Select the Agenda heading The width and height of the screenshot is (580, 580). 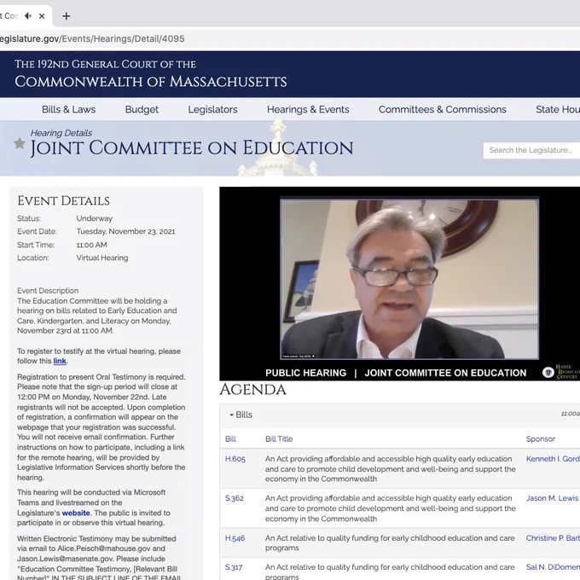click(x=253, y=390)
